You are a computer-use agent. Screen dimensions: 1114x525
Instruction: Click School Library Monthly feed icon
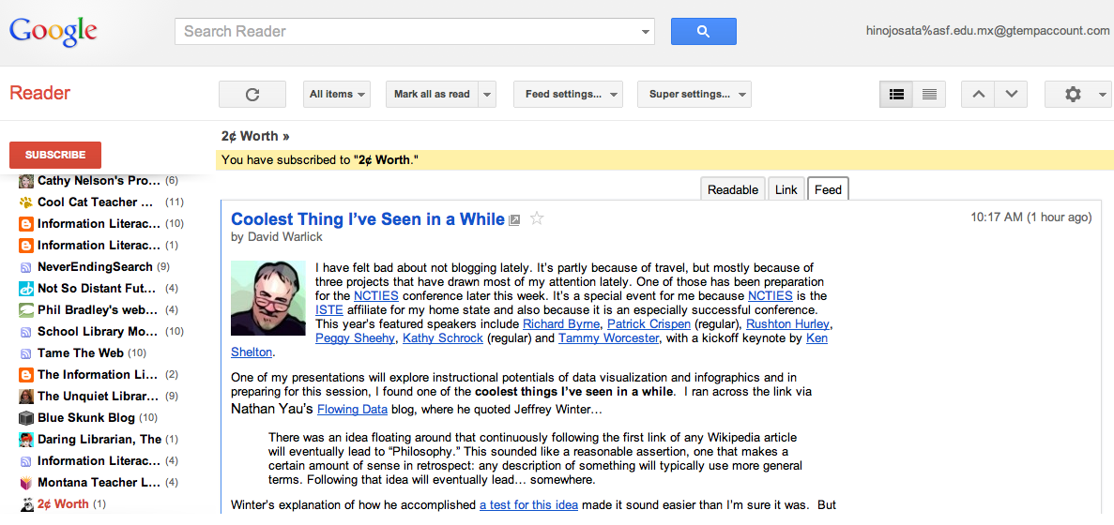pos(26,331)
